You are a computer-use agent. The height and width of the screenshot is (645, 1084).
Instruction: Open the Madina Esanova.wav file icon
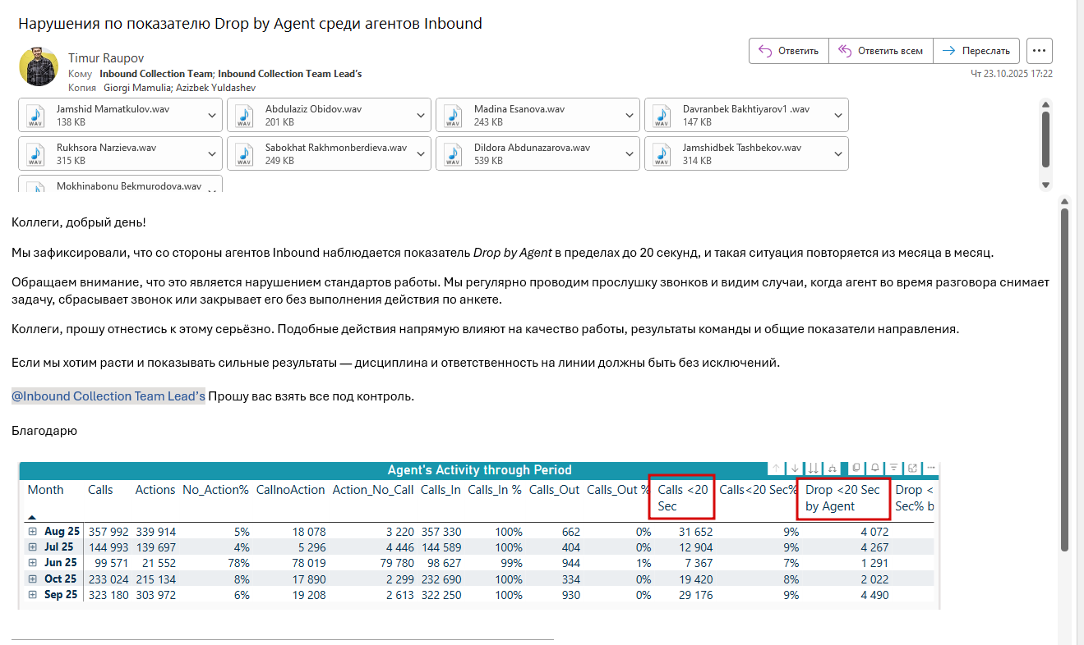coord(453,115)
